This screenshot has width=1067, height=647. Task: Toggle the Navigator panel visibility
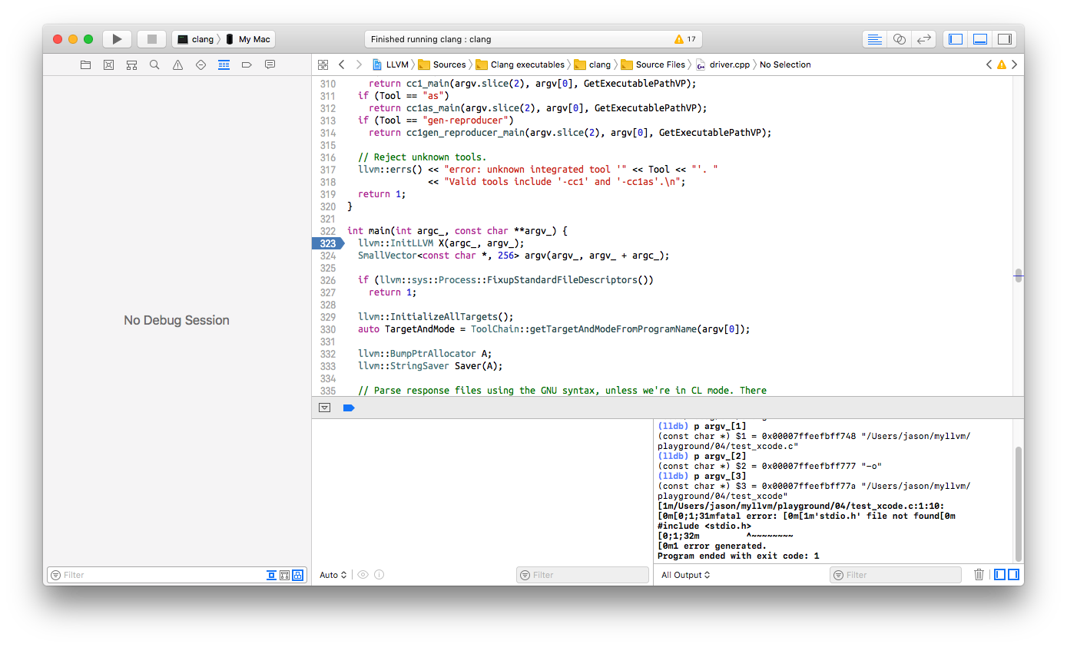(x=956, y=39)
